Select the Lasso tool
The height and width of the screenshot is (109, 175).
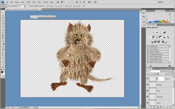click(x=3, y=18)
